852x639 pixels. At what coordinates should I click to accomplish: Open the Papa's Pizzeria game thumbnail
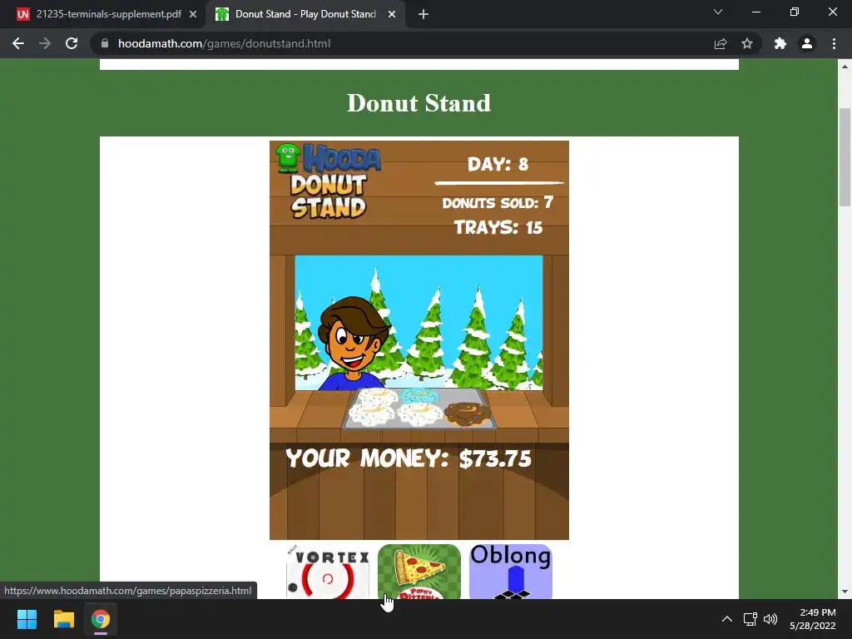(419, 572)
